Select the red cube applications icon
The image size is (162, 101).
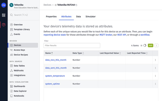(x=4, y=25)
